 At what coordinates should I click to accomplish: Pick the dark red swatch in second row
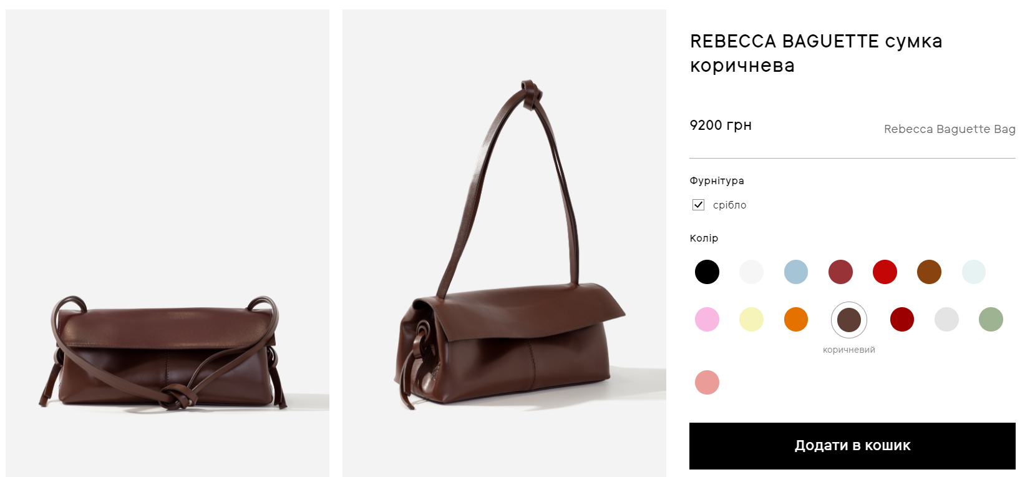tap(901, 319)
